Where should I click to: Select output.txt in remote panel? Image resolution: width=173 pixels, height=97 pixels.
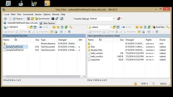pyautogui.click(x=95, y=60)
